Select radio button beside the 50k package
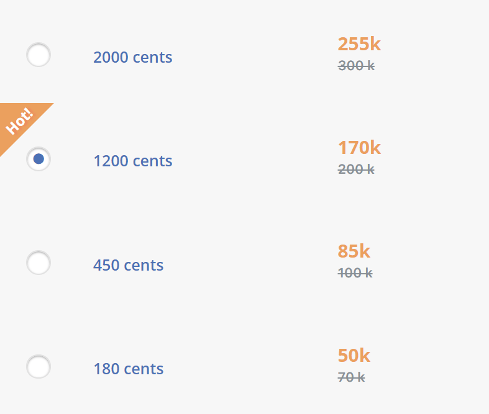Image resolution: width=489 pixels, height=414 pixels. [39, 367]
